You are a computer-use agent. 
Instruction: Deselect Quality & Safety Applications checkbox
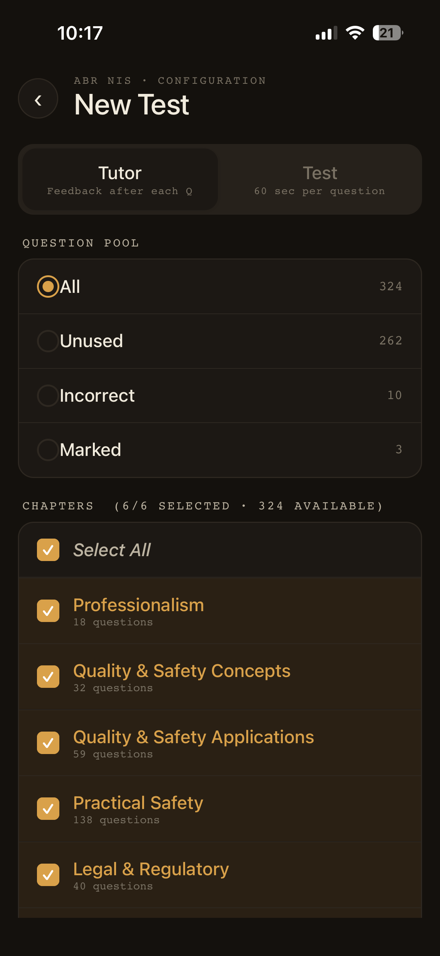pyautogui.click(x=48, y=743)
